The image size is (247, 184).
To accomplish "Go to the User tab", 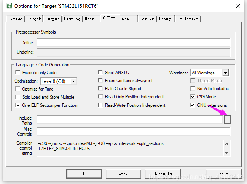I will (91, 19).
